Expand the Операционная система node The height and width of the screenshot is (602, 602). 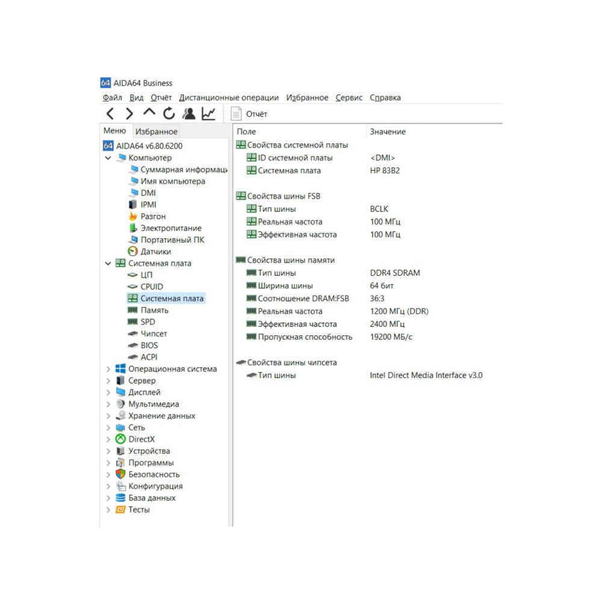108,369
